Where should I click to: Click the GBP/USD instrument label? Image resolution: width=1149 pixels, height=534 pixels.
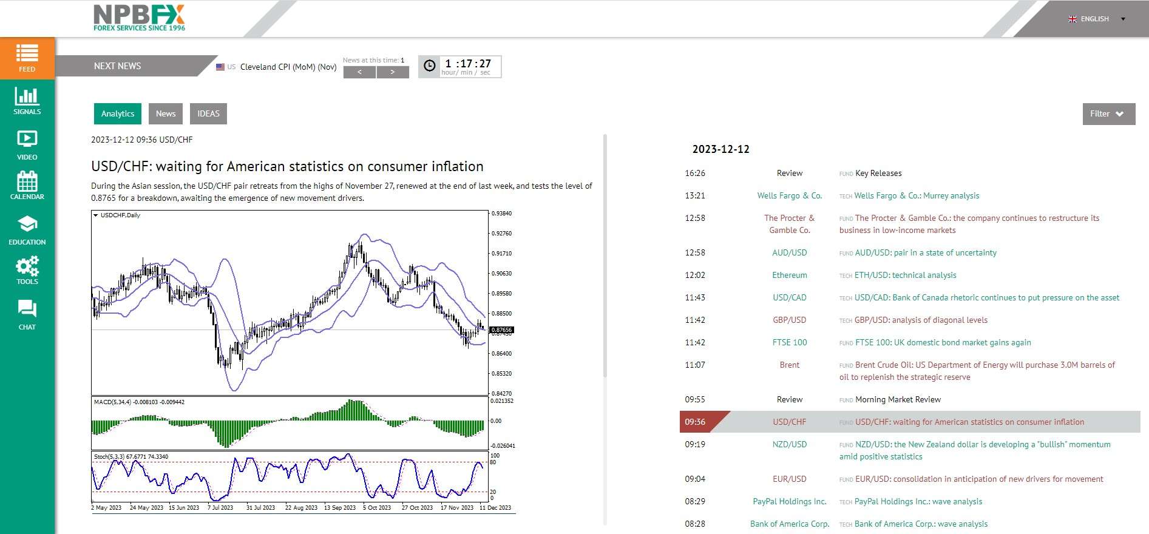(x=790, y=320)
